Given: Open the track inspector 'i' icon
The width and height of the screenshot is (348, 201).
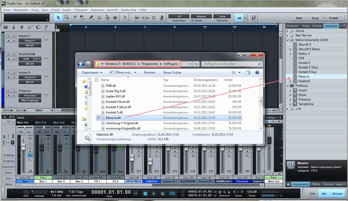Looking at the screenshot, I should coord(14,27).
